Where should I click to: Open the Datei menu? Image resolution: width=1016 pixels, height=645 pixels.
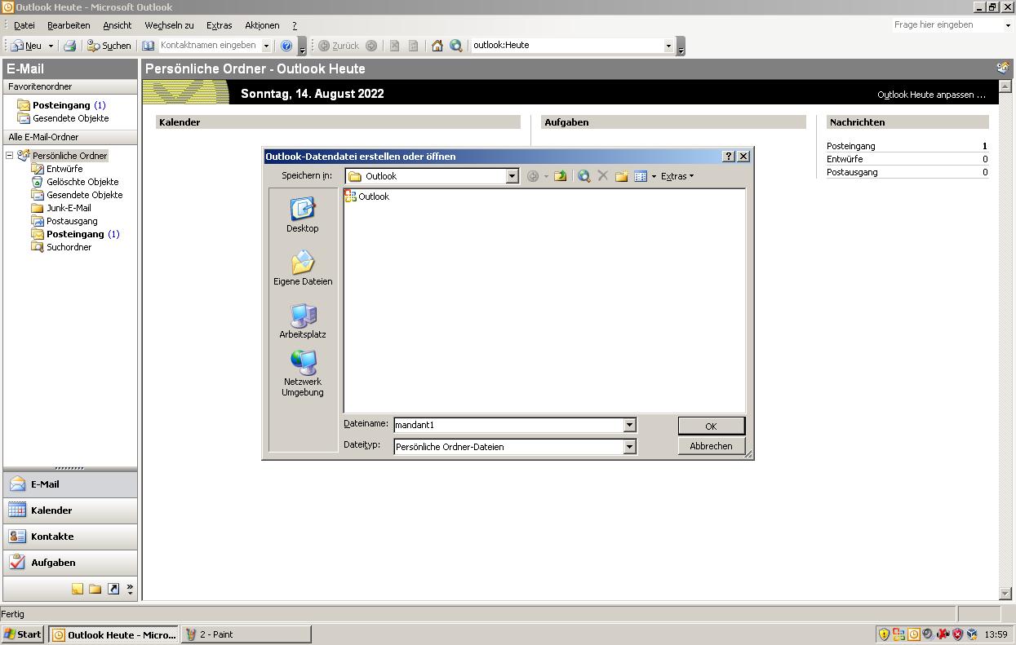(24, 25)
